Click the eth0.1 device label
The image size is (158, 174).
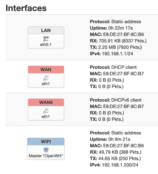point(46,45)
